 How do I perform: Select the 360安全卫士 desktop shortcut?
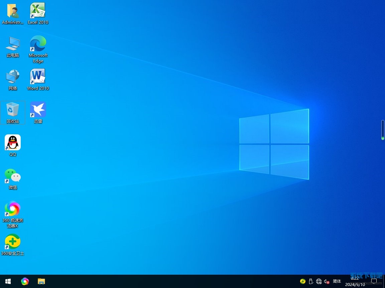(13, 242)
